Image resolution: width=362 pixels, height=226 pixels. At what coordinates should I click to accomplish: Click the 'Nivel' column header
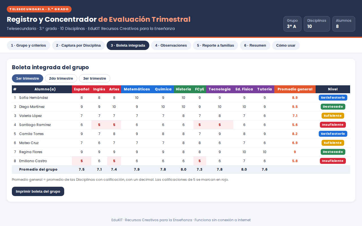[333, 89]
